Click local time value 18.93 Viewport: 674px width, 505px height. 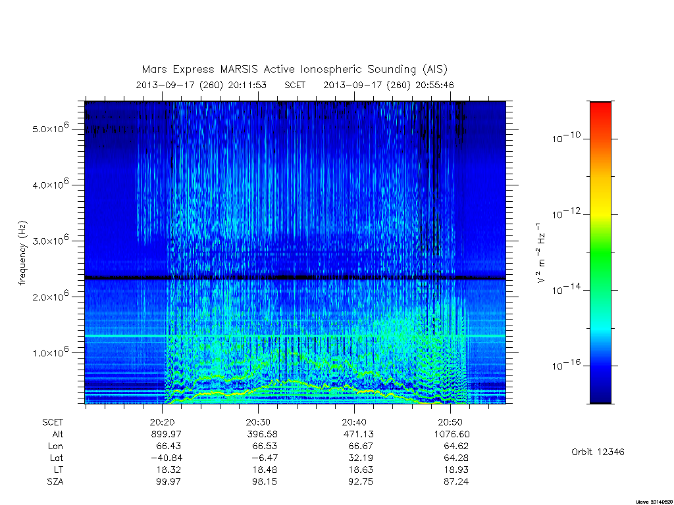coord(457,469)
